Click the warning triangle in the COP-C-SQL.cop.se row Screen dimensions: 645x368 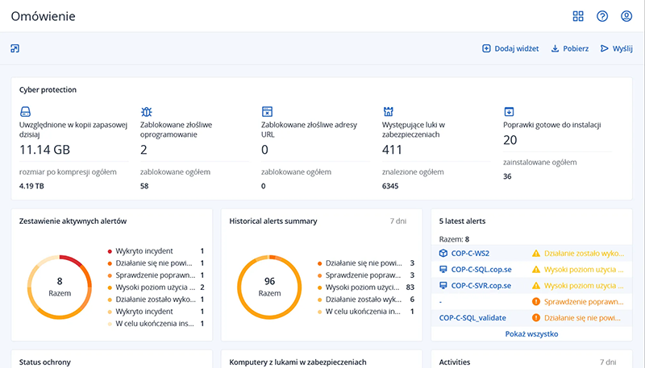(x=536, y=270)
